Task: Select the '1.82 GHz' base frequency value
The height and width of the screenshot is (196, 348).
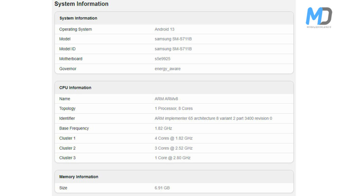Action: pos(163,128)
